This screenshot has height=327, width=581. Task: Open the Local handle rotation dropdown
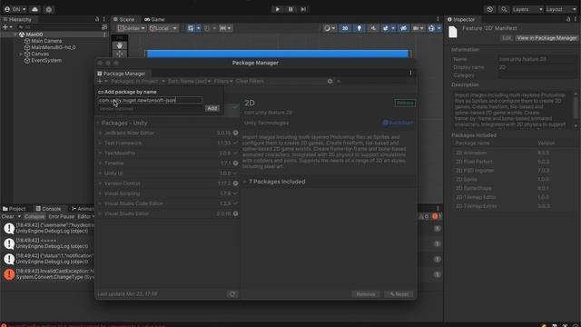[163, 28]
